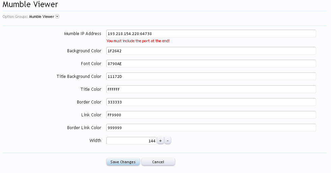The height and width of the screenshot is (173, 331).
Task: Click the Mumble Viewer page heading
Action: point(30,4)
